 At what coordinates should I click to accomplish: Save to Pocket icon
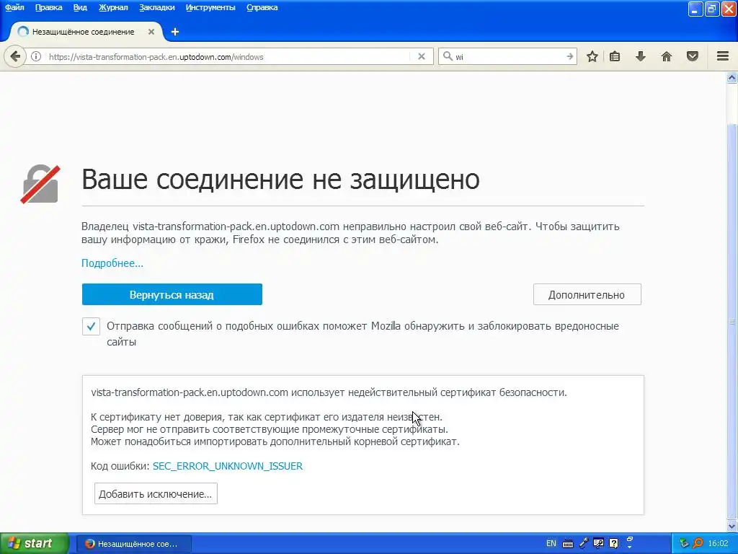(x=693, y=56)
